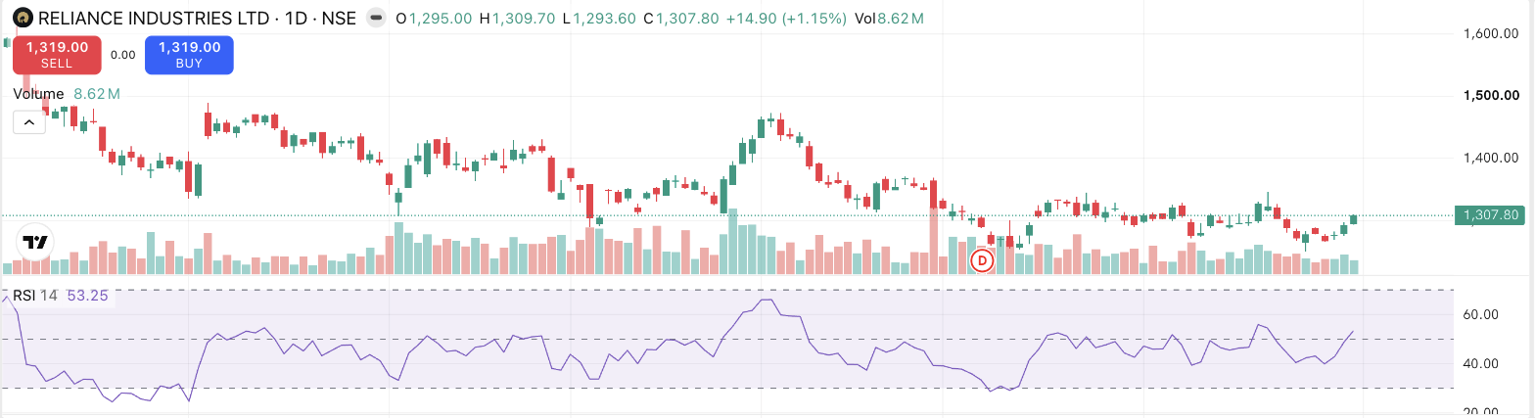
Task: Select the RSI 14 indicator label
Action: coord(35,295)
